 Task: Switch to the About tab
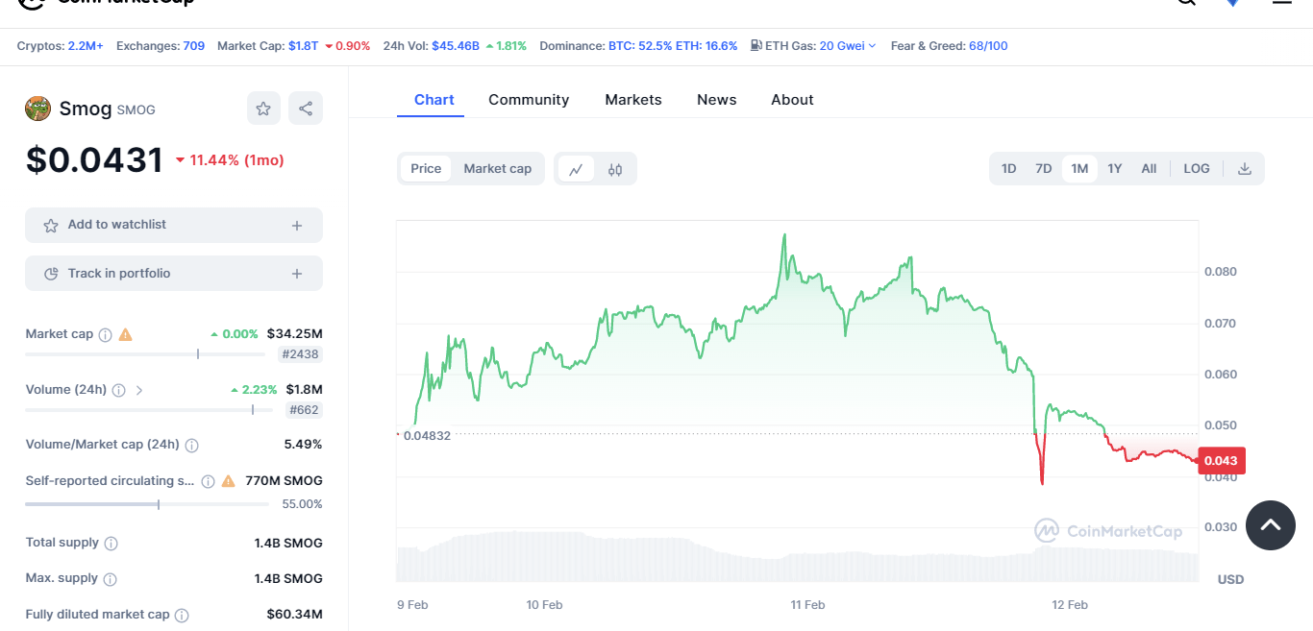point(792,100)
